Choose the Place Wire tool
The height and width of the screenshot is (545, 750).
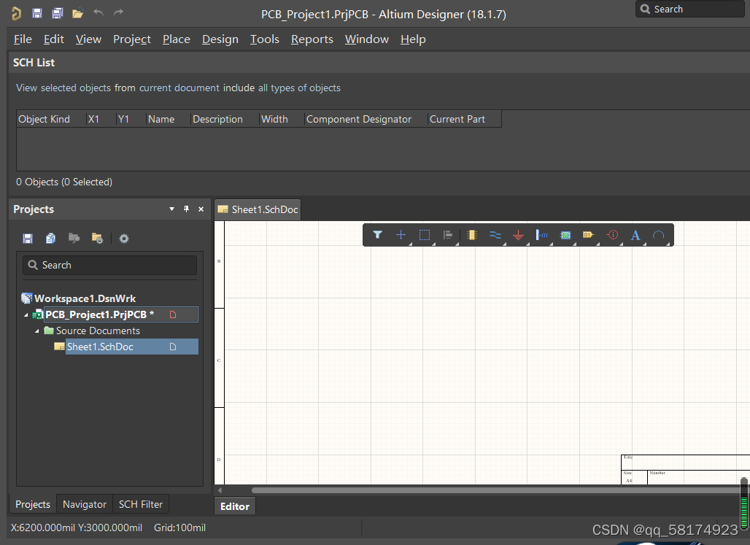(x=495, y=235)
